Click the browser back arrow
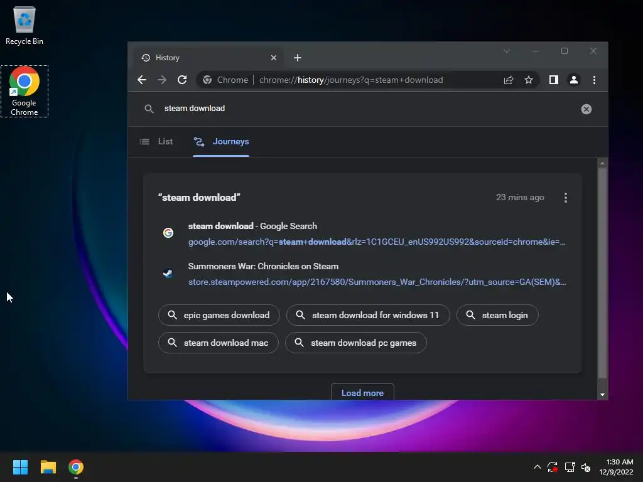 coord(142,80)
